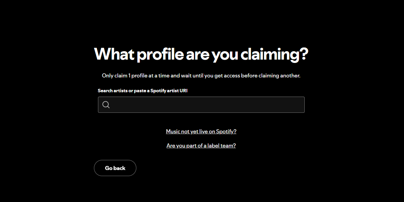This screenshot has height=202, width=404.
Task: Click the magnifying glass search icon
Action: (x=106, y=105)
